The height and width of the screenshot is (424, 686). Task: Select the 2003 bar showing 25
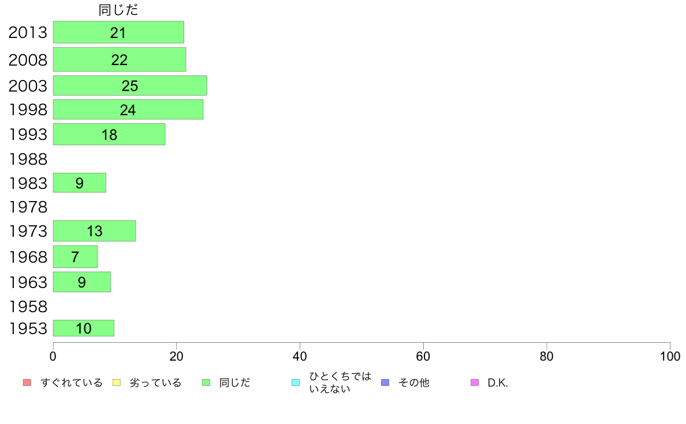[x=130, y=86]
